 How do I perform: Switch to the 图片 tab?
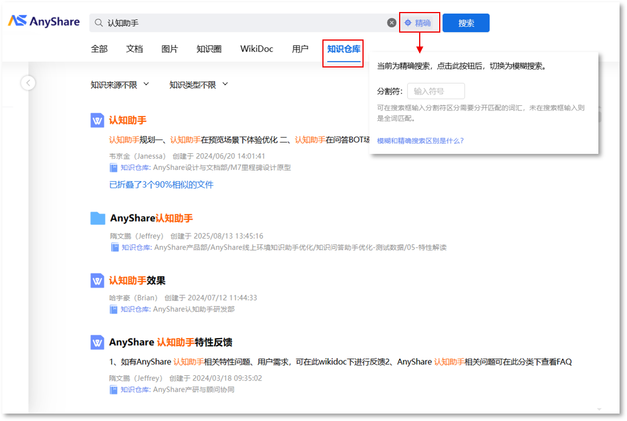click(169, 49)
